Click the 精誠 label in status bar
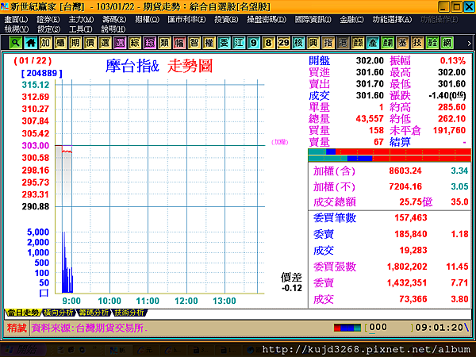Image resolution: width=476 pixels, height=357 pixels. [17, 328]
